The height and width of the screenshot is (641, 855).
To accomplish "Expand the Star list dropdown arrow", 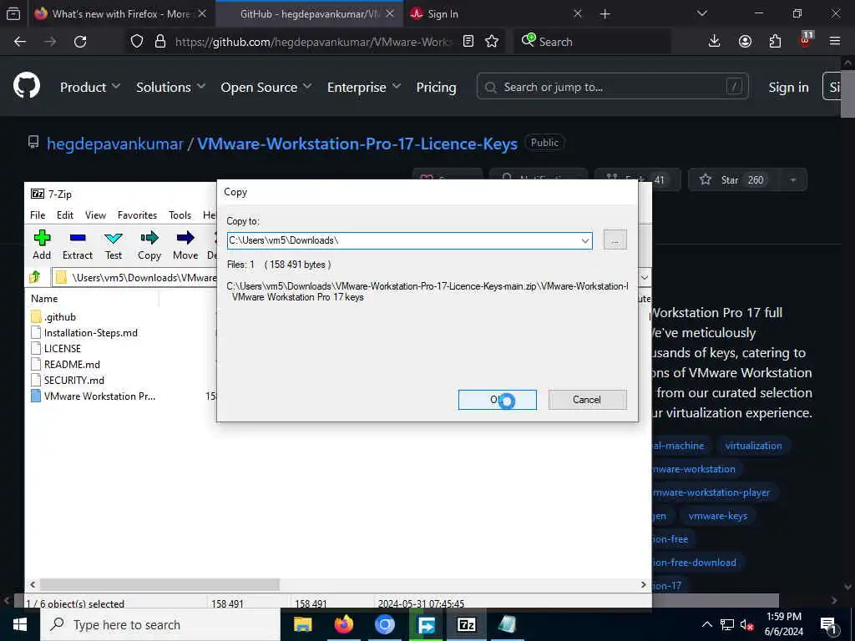I will point(793,180).
